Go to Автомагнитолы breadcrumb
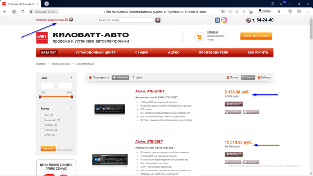Viewport: 313px width, 176px height. [x=61, y=63]
